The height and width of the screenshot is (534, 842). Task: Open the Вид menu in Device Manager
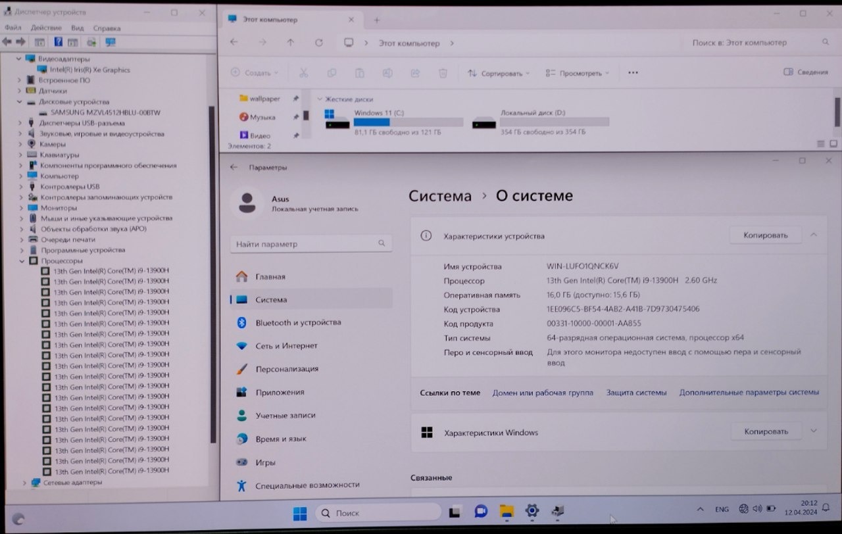point(78,28)
